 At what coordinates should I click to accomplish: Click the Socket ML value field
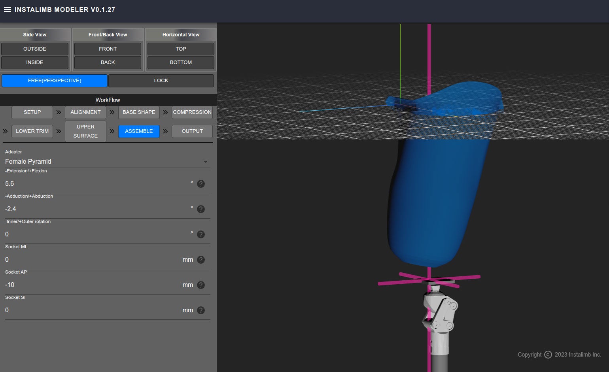[93, 260]
